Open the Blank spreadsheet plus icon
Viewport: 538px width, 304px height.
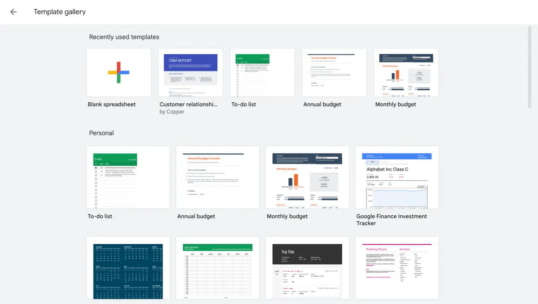[x=118, y=73]
